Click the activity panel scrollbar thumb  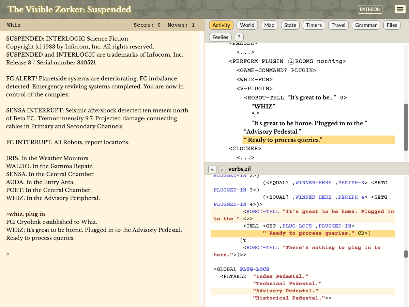coord(406,127)
